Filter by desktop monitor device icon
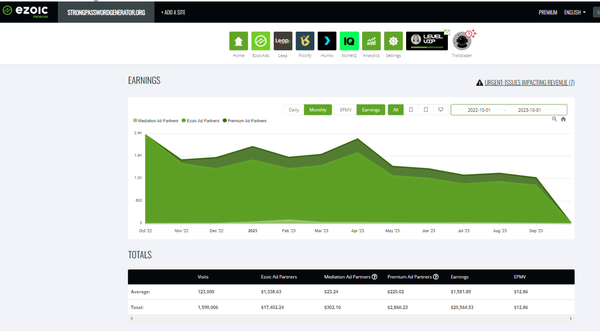The width and height of the screenshot is (600, 331). (441, 110)
